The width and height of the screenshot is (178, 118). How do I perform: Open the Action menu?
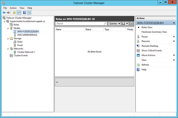click(13, 8)
